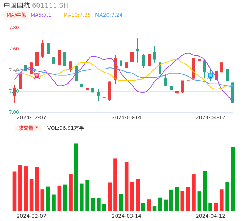Click the 2024-04-12 date label on price chart

click(210, 117)
